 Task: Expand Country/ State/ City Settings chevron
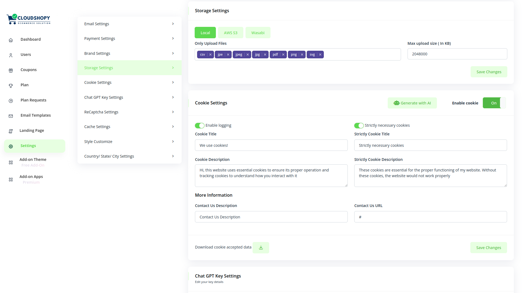[173, 156]
